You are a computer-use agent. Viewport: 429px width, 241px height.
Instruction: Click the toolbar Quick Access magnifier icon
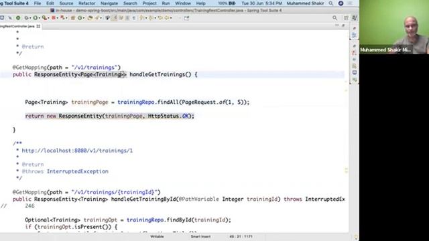[x=335, y=18]
